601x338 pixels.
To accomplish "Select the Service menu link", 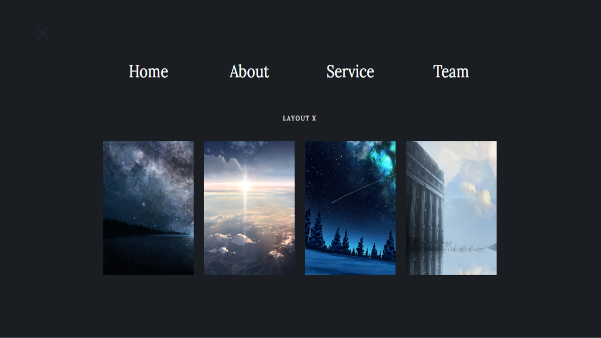I will [350, 71].
